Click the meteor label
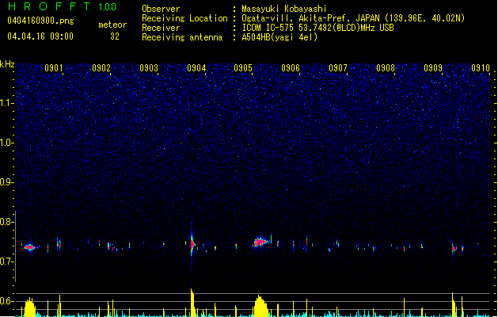498x317 pixels. tap(112, 25)
